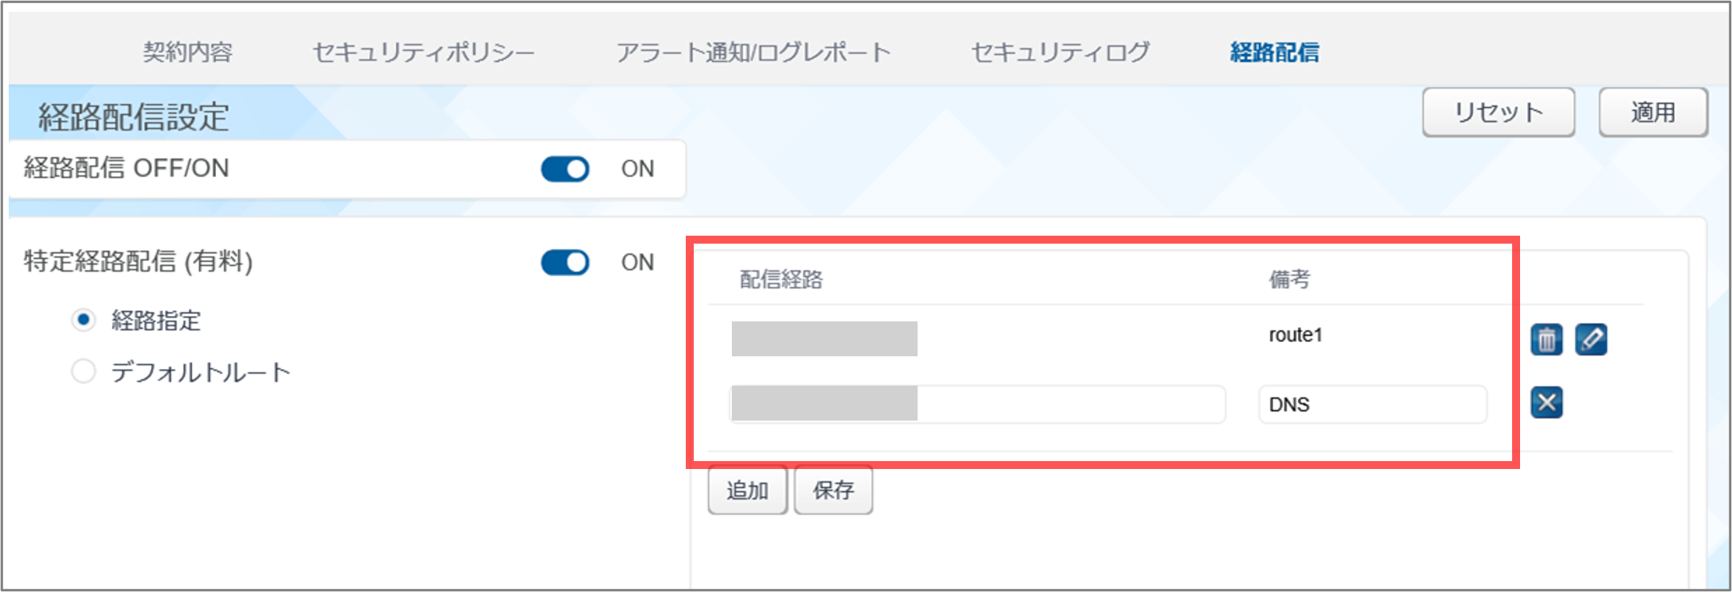1732x592 pixels.
Task: Open the 契約内容 tab
Action: 187,52
